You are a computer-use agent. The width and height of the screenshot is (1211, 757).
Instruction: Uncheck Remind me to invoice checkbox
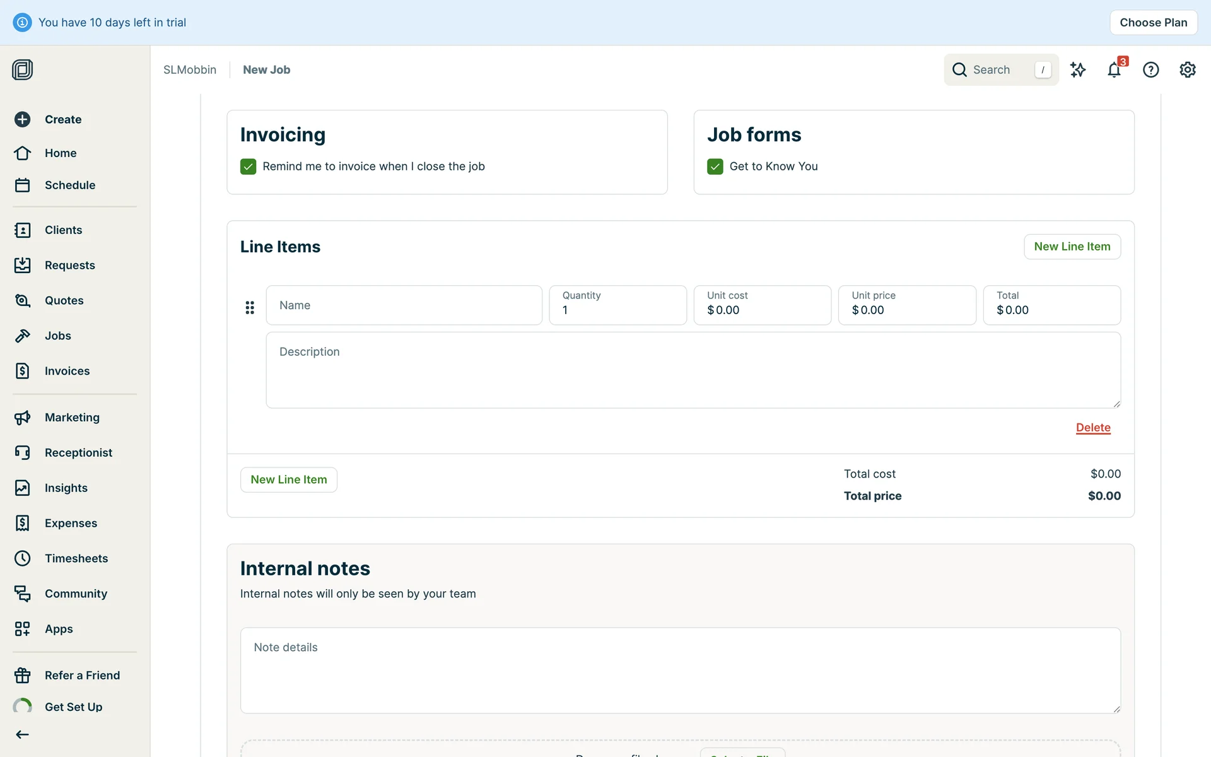tap(248, 167)
